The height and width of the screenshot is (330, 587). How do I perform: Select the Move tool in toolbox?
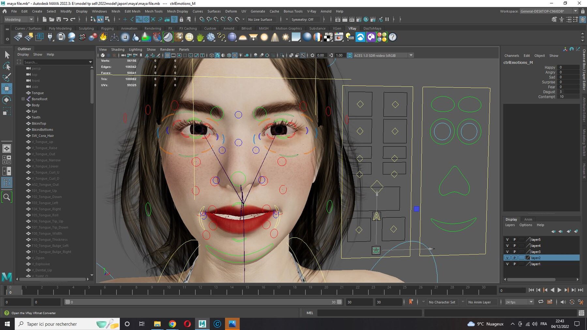click(x=7, y=89)
